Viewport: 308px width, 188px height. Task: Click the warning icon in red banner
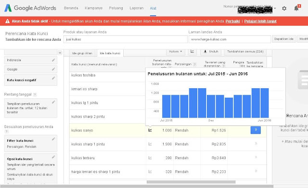(x=8, y=21)
